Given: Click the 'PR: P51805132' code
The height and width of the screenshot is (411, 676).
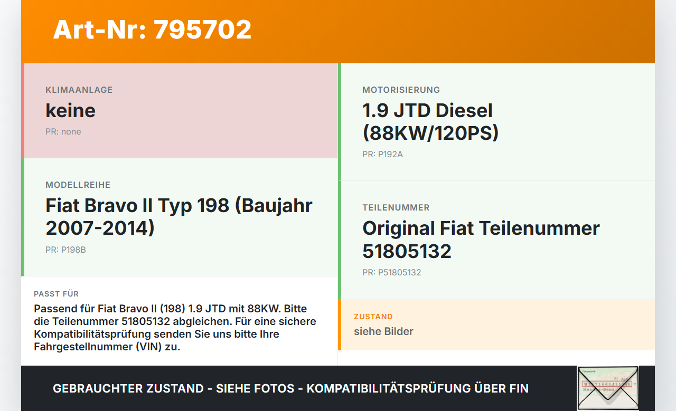Looking at the screenshot, I should pos(392,272).
